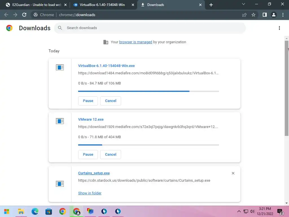The height and width of the screenshot is (217, 289).
Task: Show hidden system tray icons
Action: coord(239,211)
